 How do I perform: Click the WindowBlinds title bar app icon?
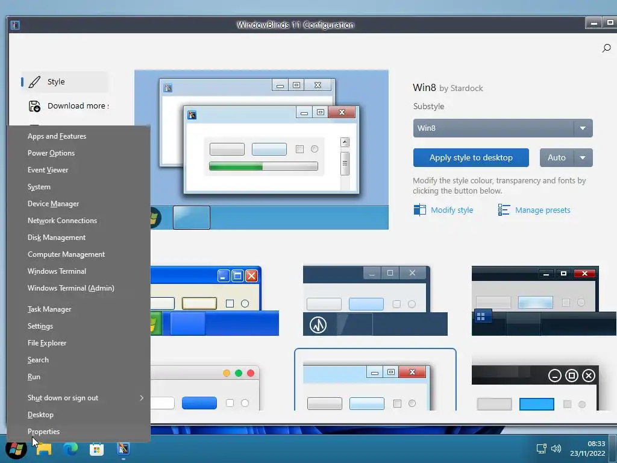tap(15, 25)
